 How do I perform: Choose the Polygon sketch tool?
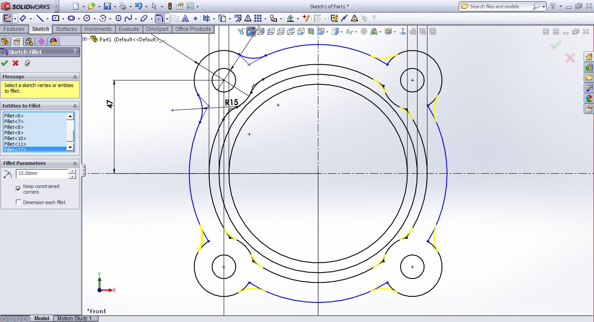coord(118,18)
